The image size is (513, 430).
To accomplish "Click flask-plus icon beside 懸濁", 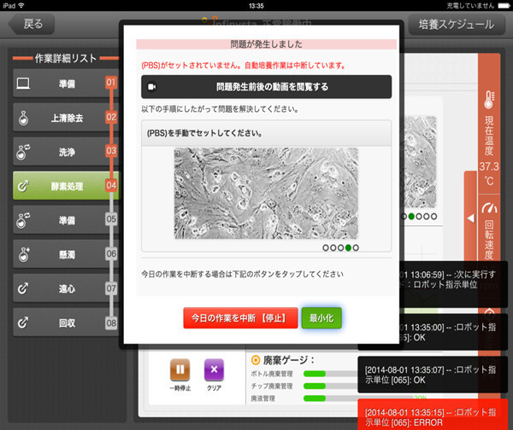I will pyautogui.click(x=24, y=254).
